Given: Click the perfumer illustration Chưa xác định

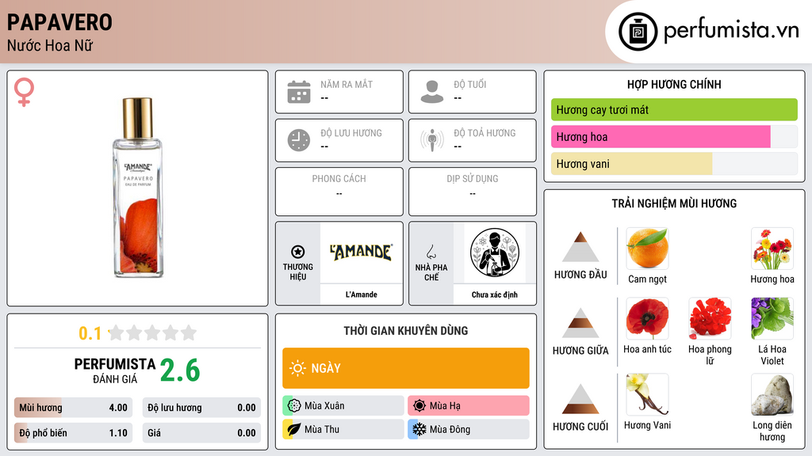Looking at the screenshot, I should point(495,253).
